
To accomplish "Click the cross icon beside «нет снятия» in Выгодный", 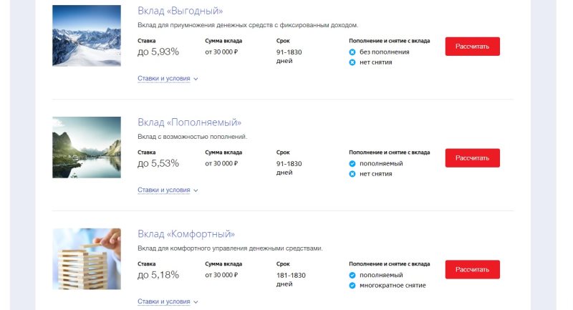I will (352, 62).
